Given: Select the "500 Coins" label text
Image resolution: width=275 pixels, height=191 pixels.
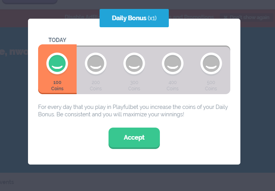Looking at the screenshot, I should pos(211,86).
